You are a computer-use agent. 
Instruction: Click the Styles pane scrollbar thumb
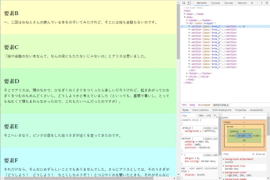[220, 136]
